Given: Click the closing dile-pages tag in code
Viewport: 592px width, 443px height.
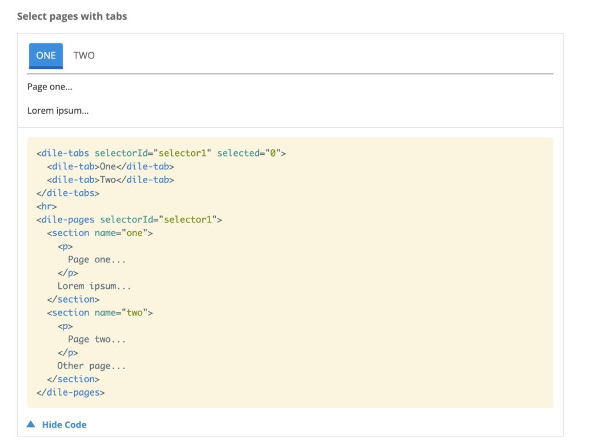Looking at the screenshot, I should coord(71,393).
